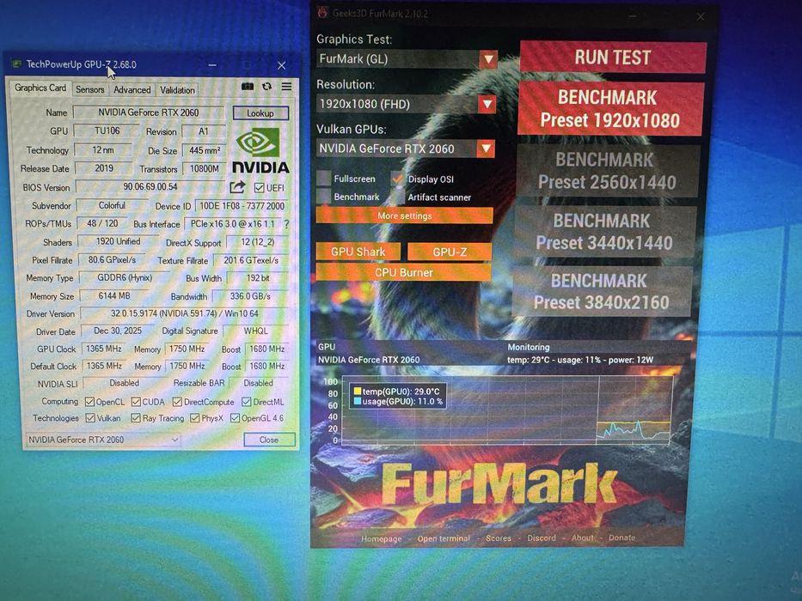Click the NVIDIA logo in GPU-Z
Screen dimensions: 802x601
point(260,151)
